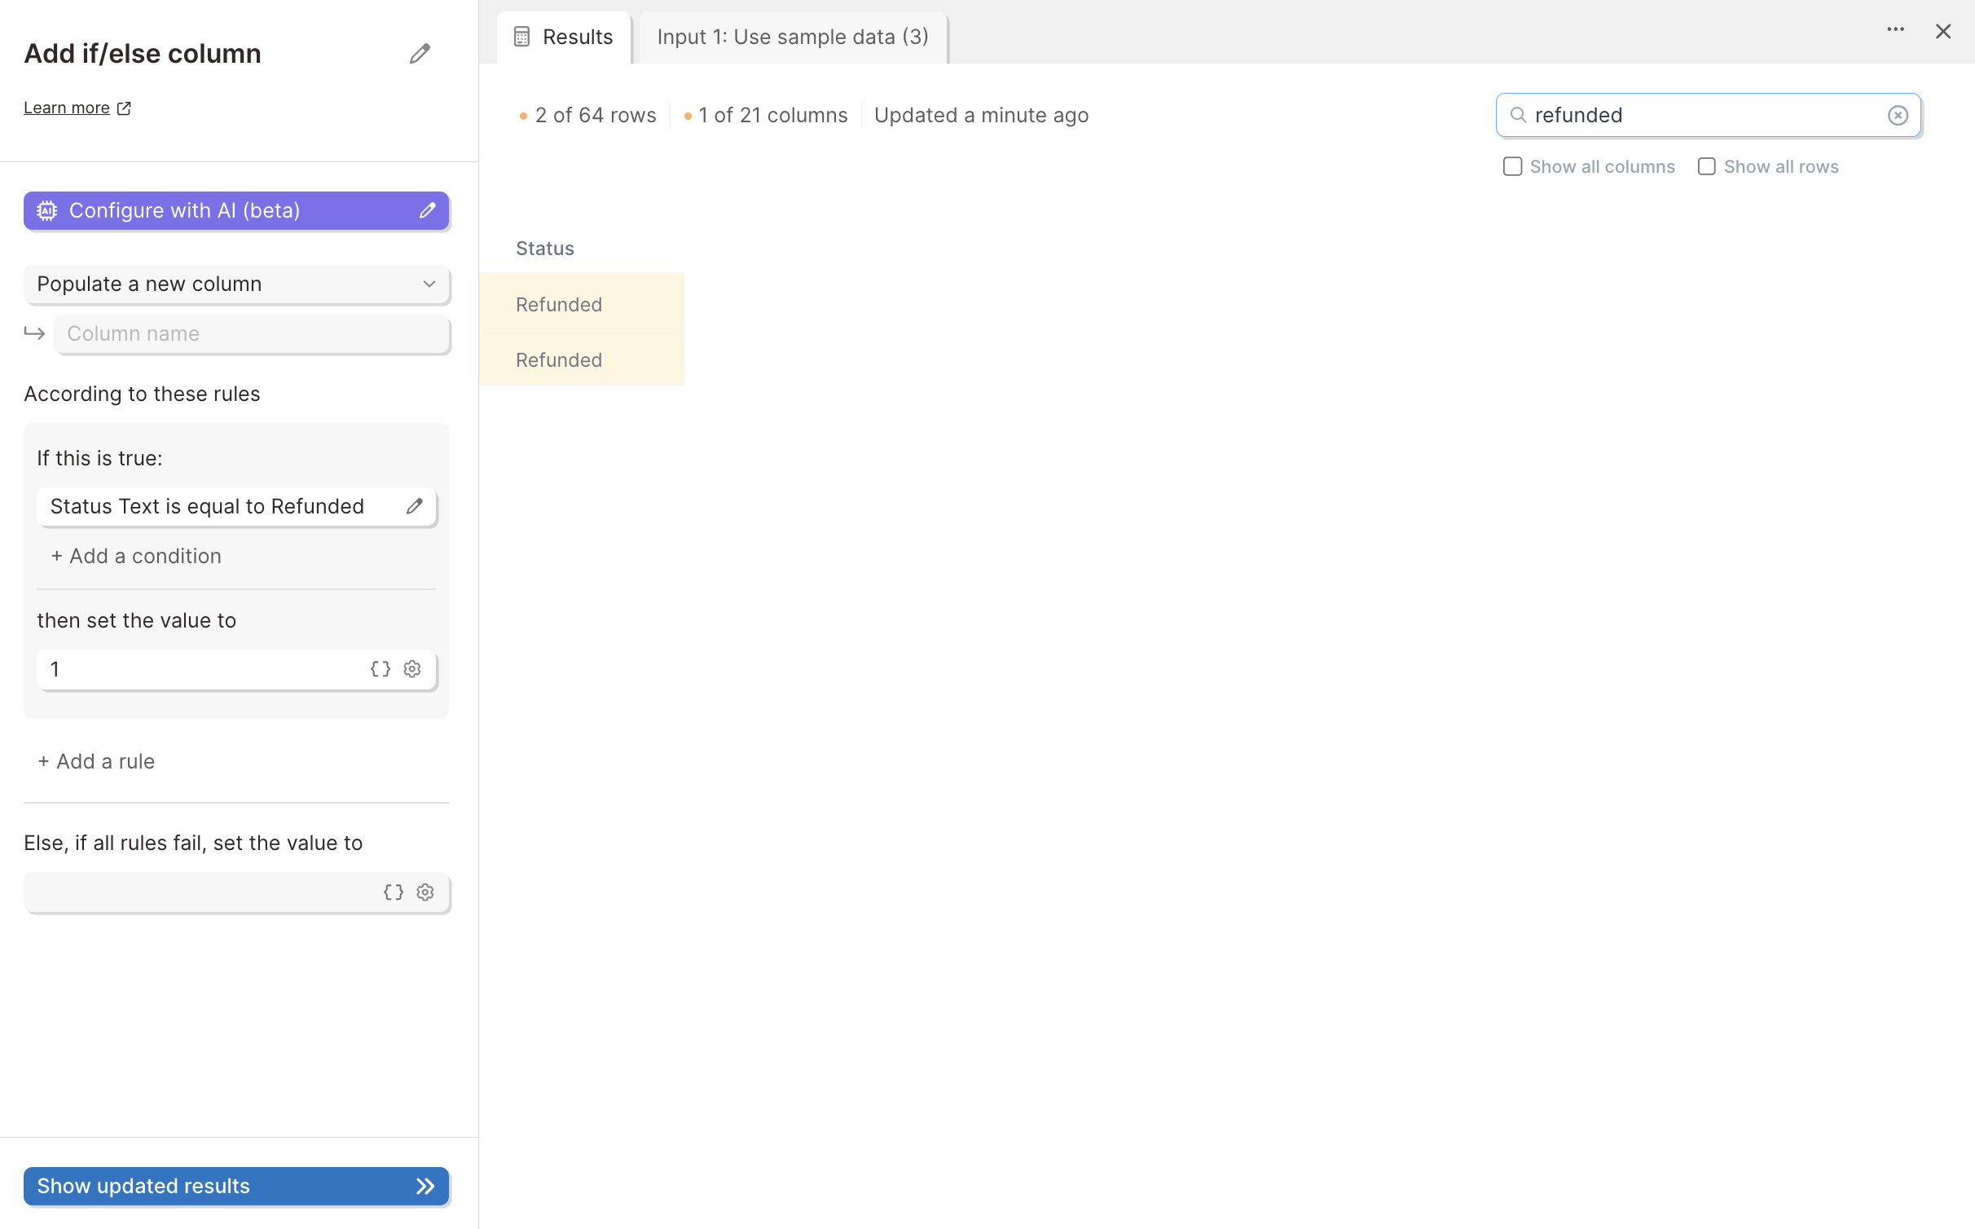Click the else value input field
The width and height of the screenshot is (1975, 1229).
coord(236,892)
